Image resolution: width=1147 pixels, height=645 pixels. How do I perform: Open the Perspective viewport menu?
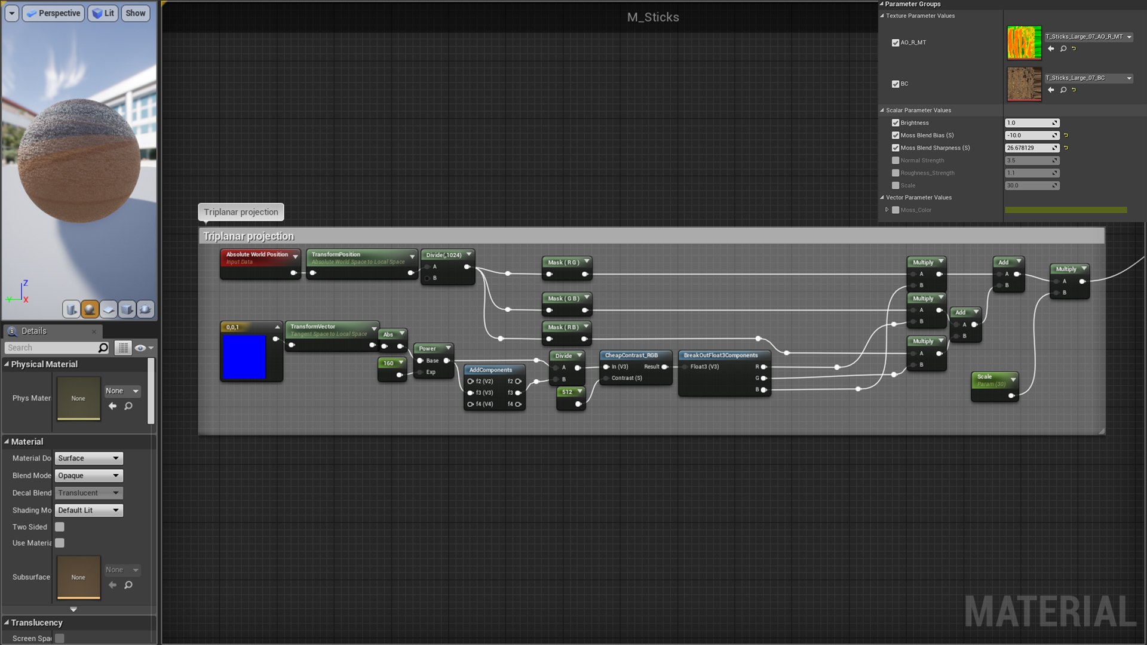coord(53,13)
